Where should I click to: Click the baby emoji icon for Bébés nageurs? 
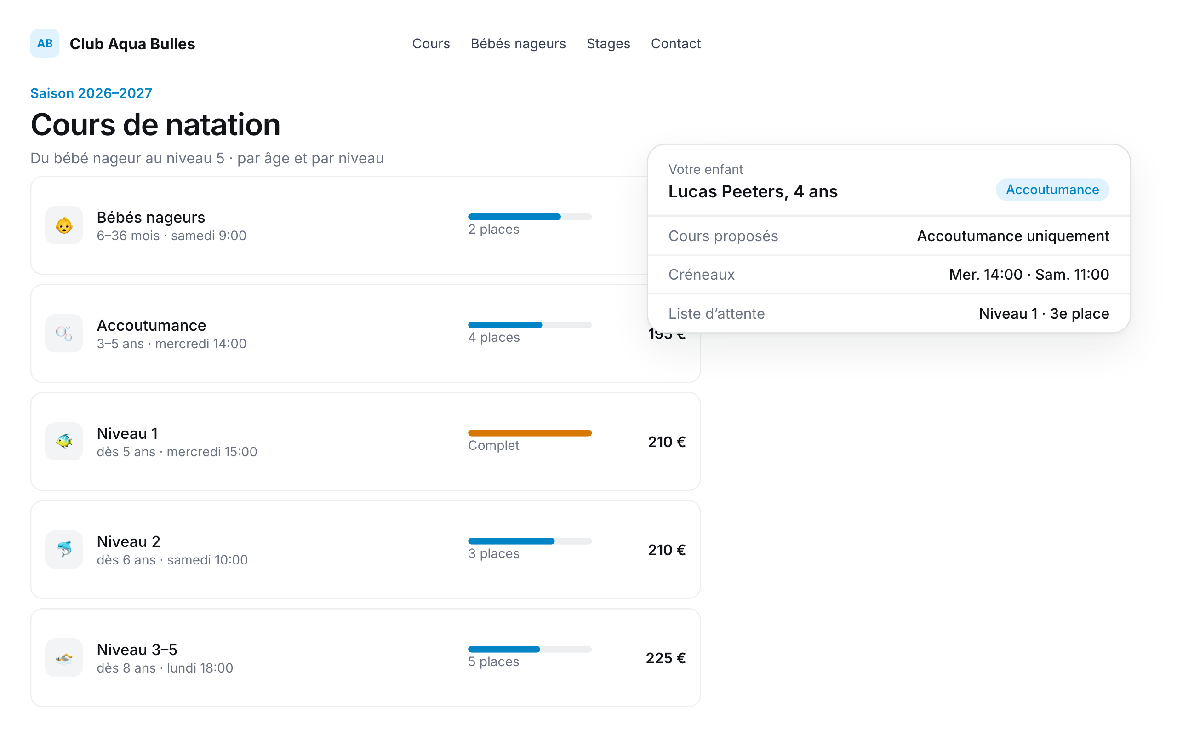coord(64,225)
